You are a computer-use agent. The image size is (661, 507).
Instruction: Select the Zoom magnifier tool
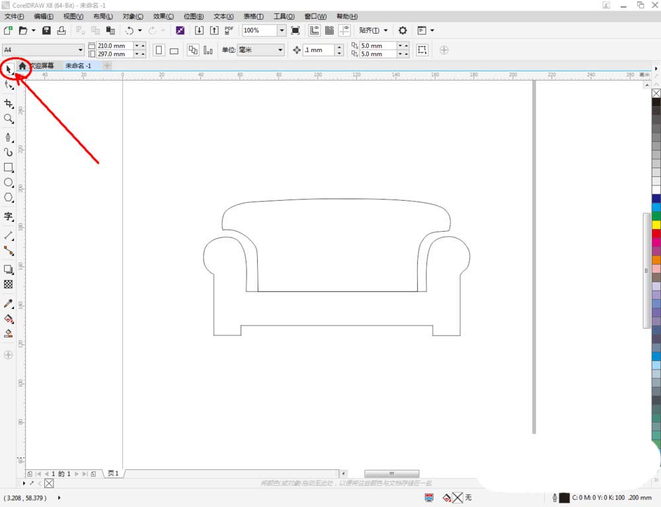click(x=9, y=119)
